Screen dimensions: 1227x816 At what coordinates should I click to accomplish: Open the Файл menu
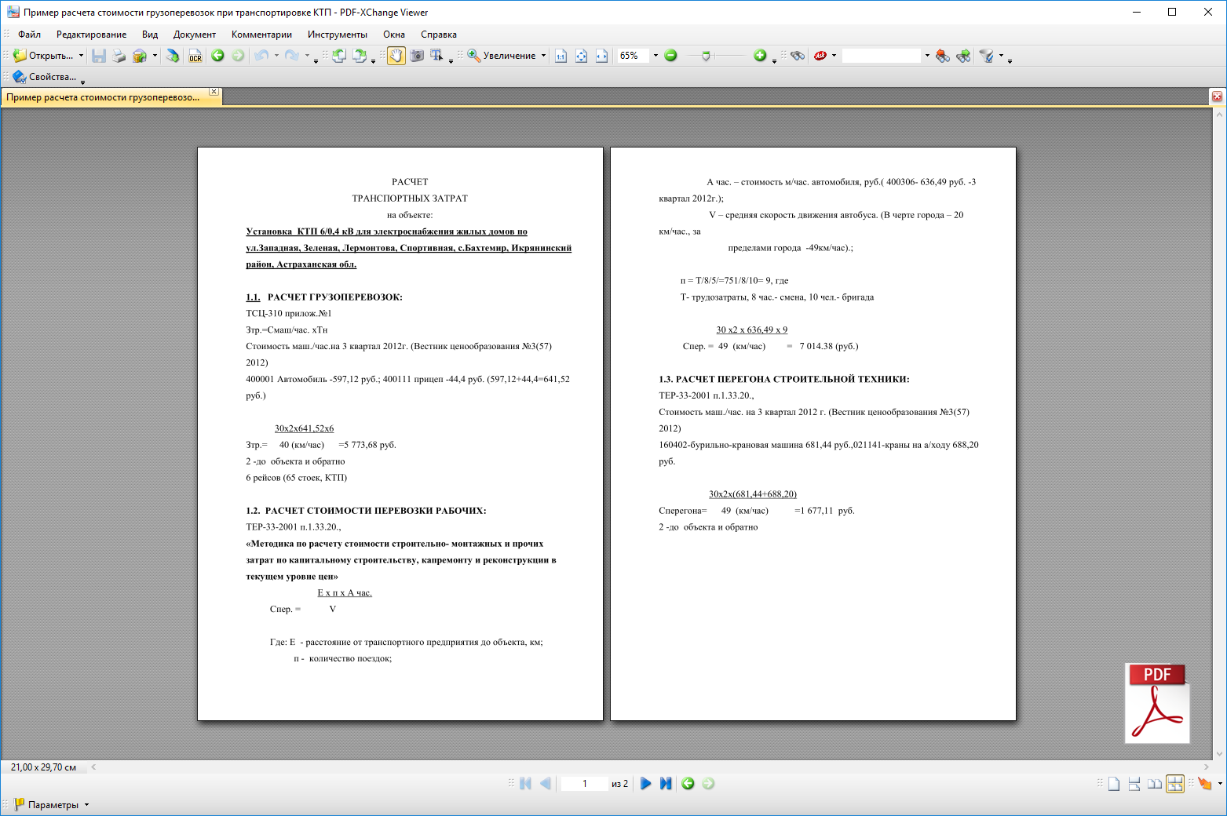coord(29,35)
